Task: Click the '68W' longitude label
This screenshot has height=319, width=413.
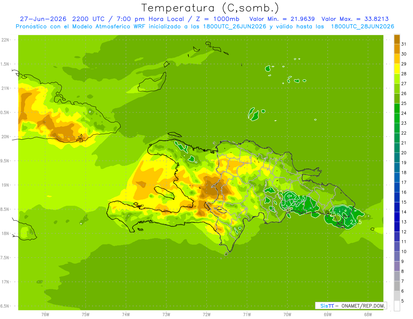Action: tap(368, 315)
